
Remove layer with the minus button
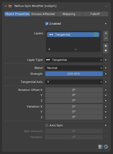click(x=106, y=38)
